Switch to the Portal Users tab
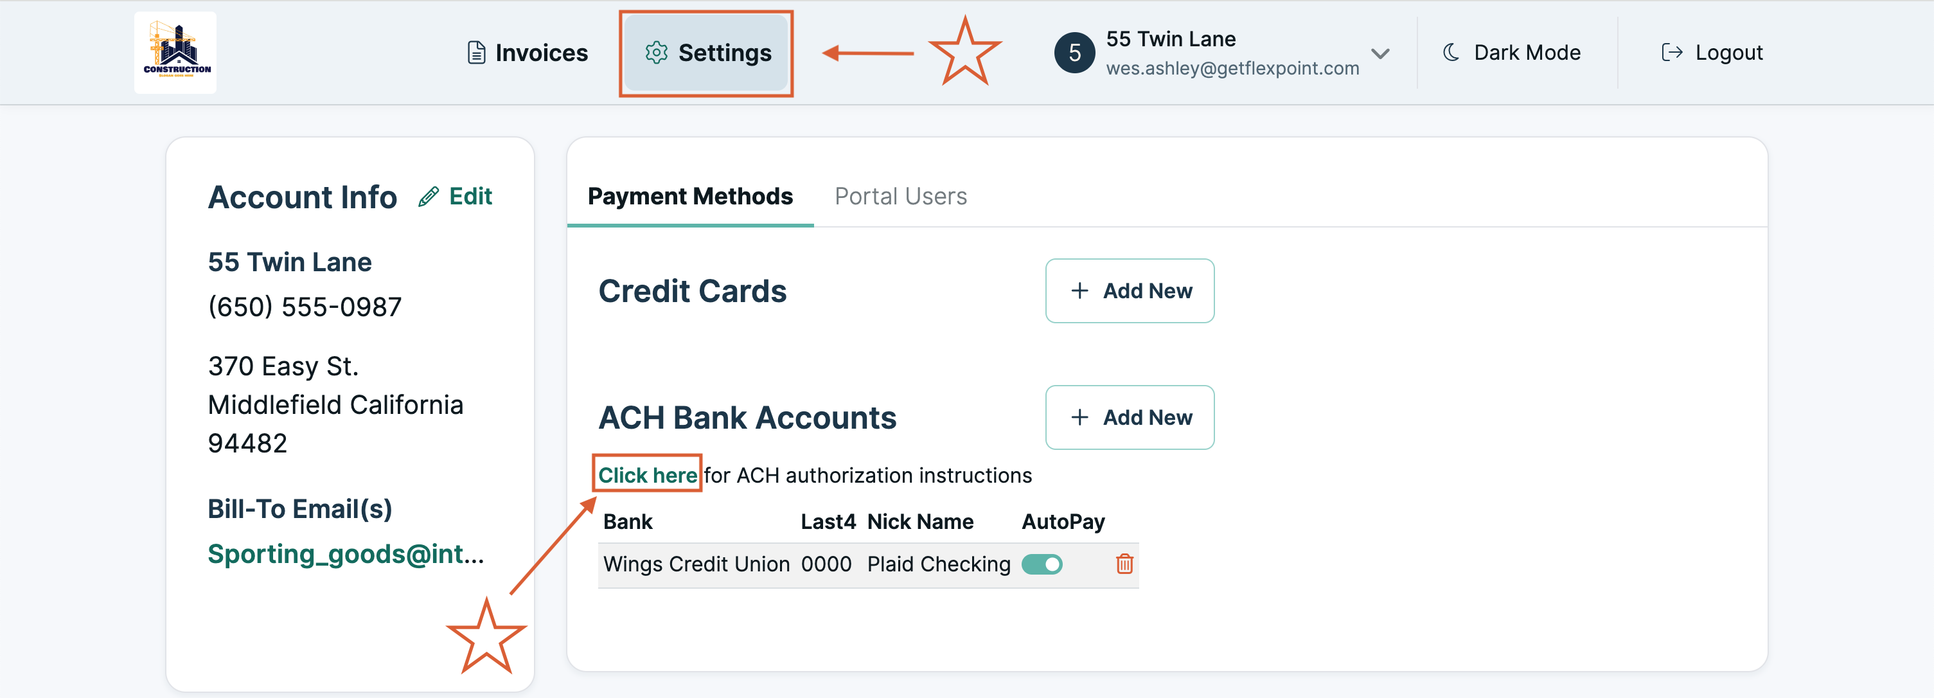 (900, 196)
